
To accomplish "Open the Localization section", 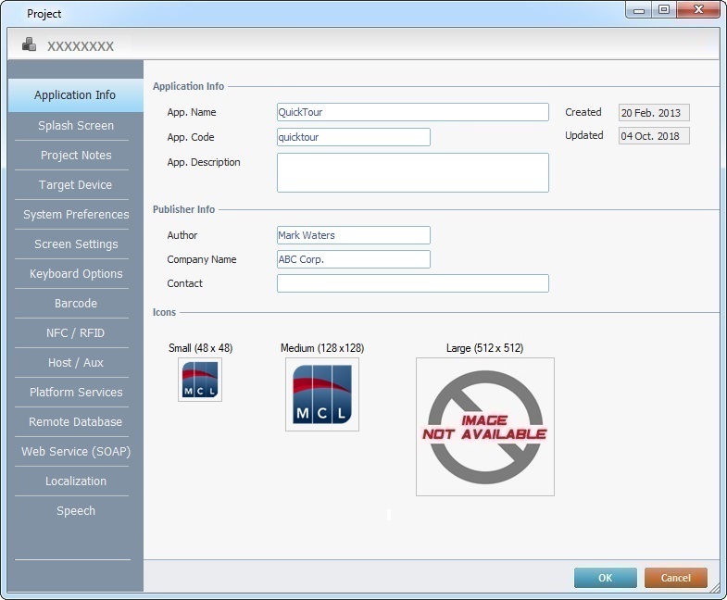I will (76, 481).
